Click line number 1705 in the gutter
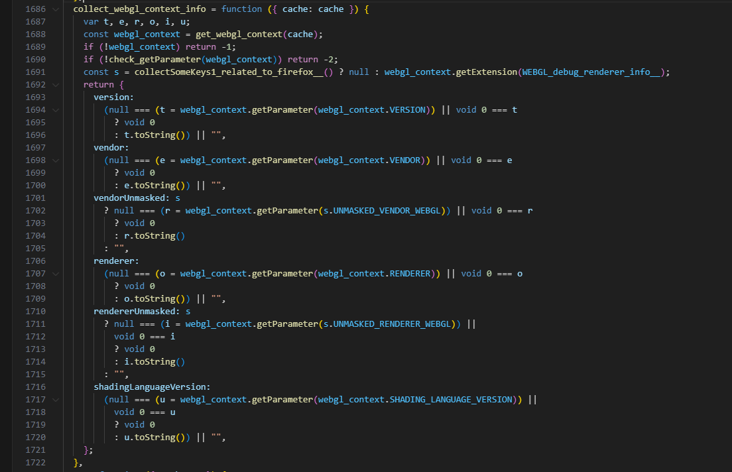The image size is (732, 472). 36,249
